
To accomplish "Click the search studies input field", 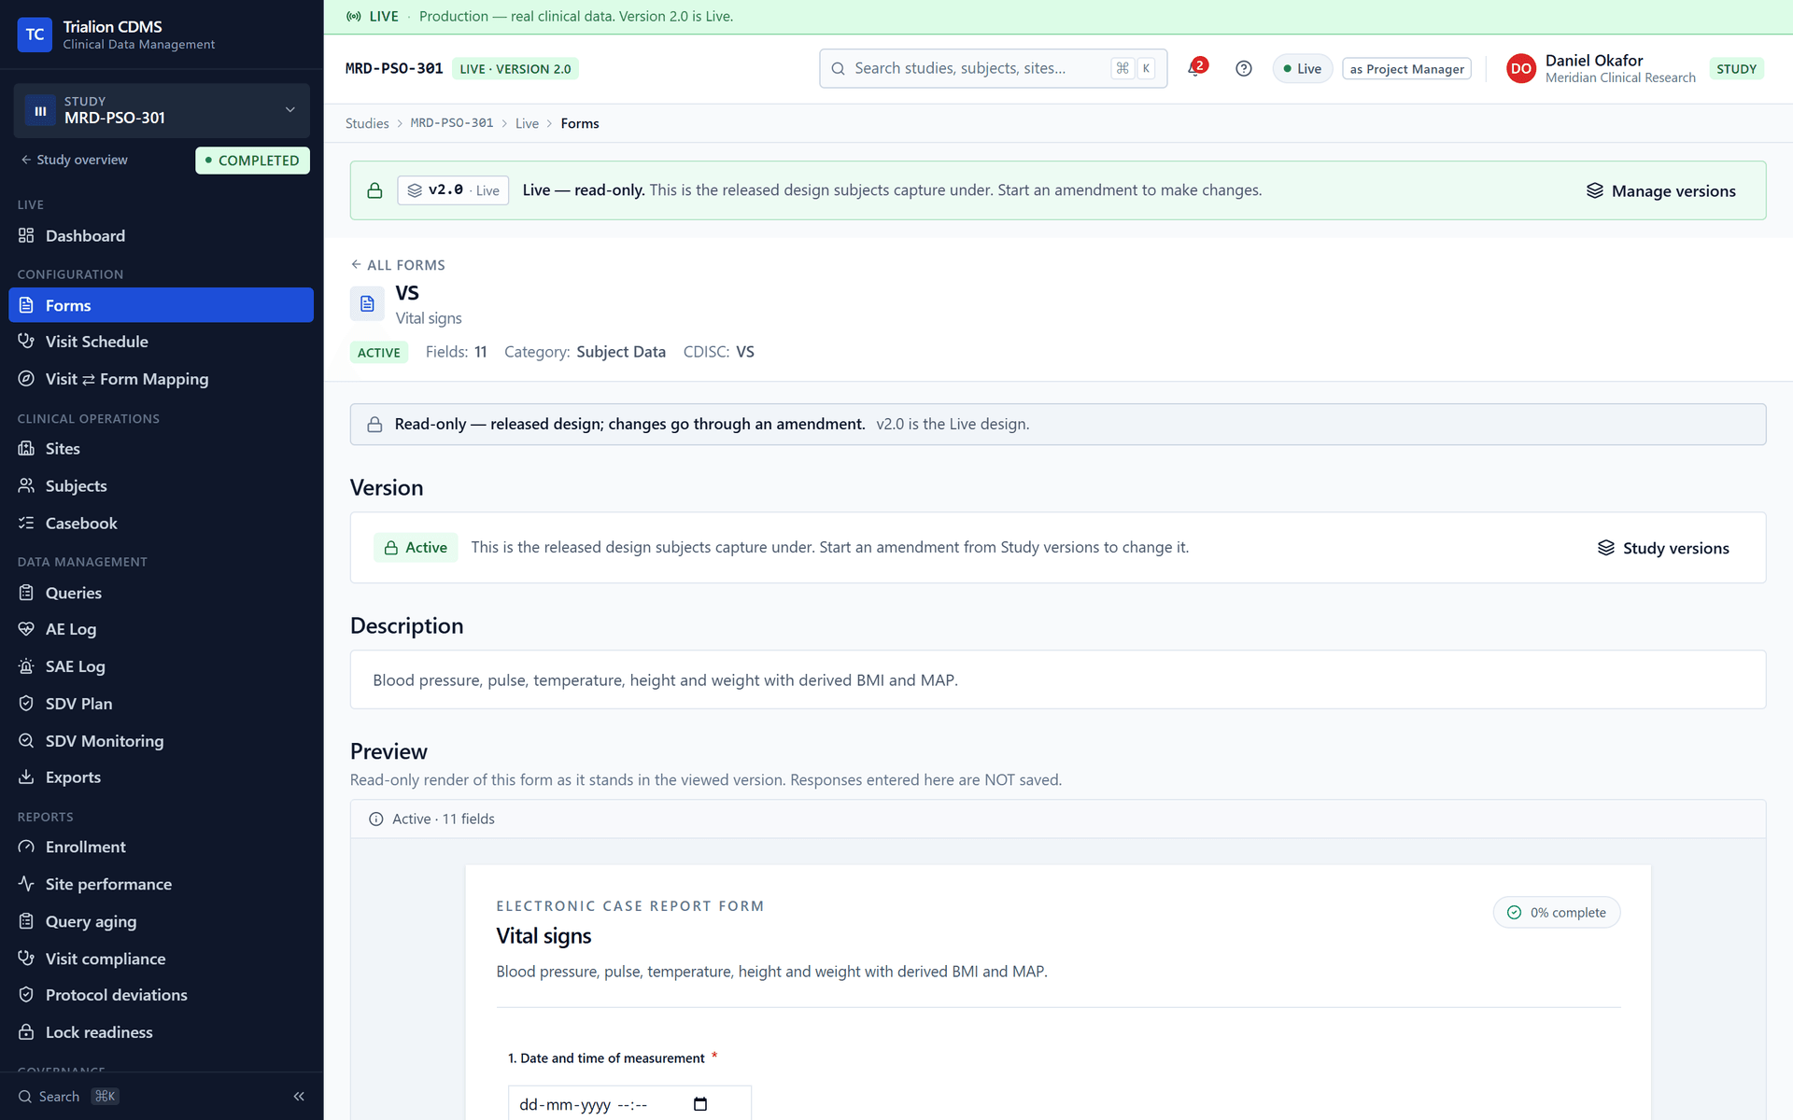I will [993, 68].
